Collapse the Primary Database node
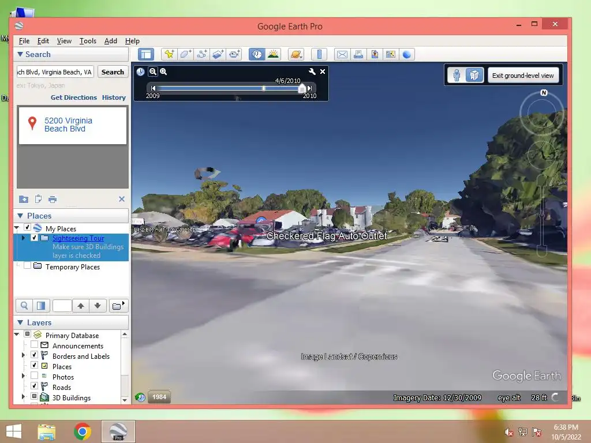The image size is (591, 443). (17, 334)
